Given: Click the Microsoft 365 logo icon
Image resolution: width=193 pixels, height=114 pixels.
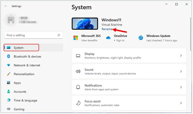Looking at the screenshot, I should pos(76,38).
